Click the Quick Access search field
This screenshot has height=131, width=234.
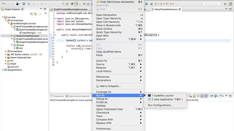point(211,4)
